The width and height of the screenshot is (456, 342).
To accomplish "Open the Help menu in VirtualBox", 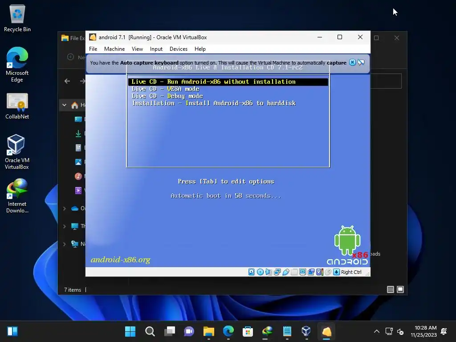I will point(200,49).
